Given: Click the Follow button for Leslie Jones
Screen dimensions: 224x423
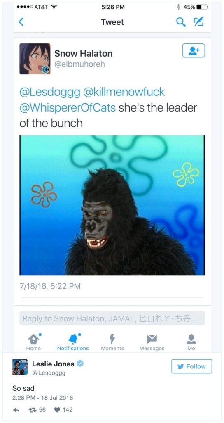Looking at the screenshot, I should [x=192, y=366].
